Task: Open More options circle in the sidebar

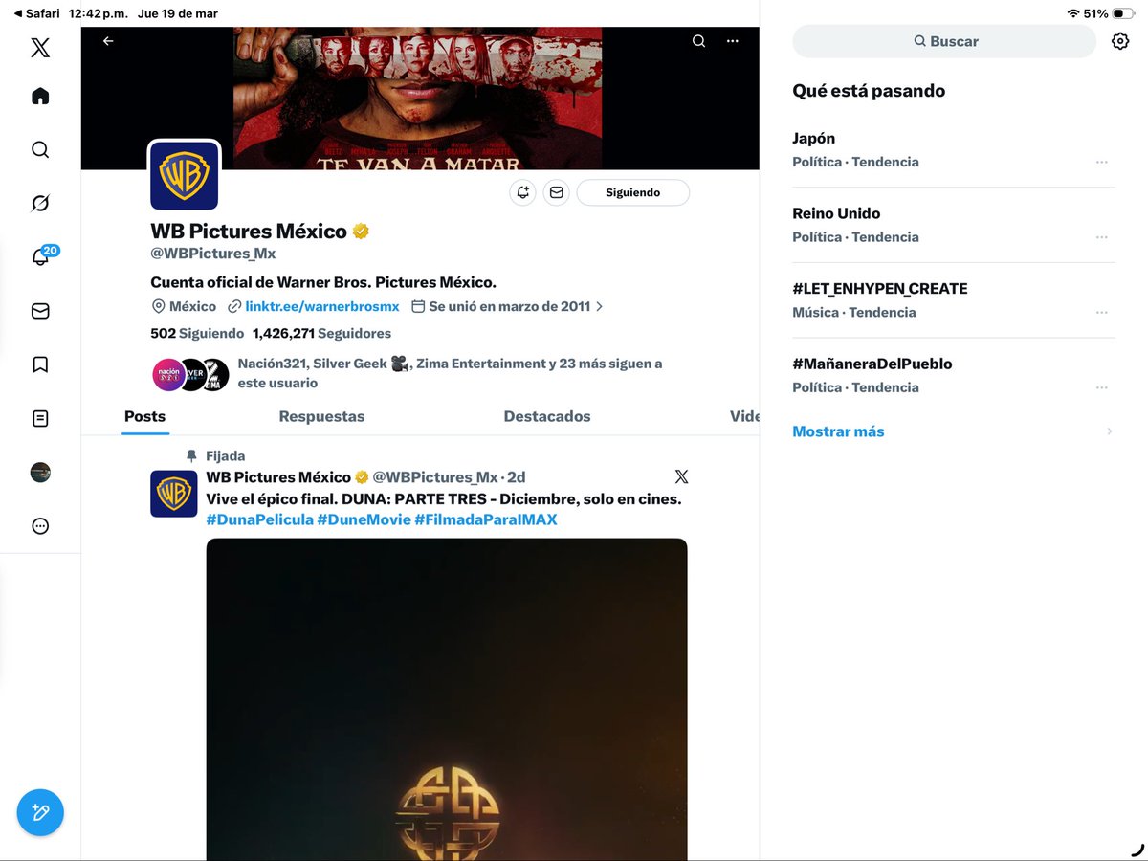Action: (x=40, y=525)
